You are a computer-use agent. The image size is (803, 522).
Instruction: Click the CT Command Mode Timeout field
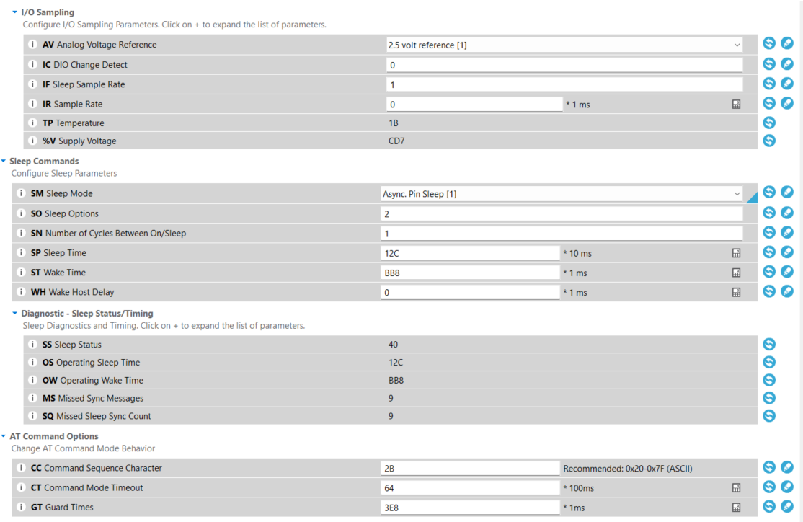(469, 488)
